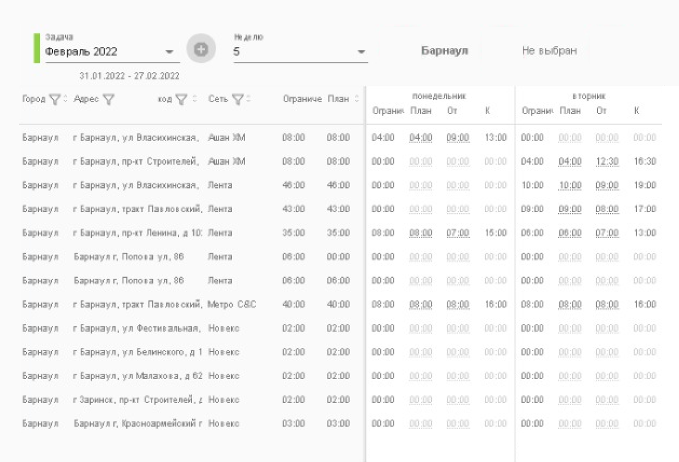This screenshot has width=679, height=462.
Task: Click the limit value 40:00 in Метро C&C row
Action: [x=293, y=304]
